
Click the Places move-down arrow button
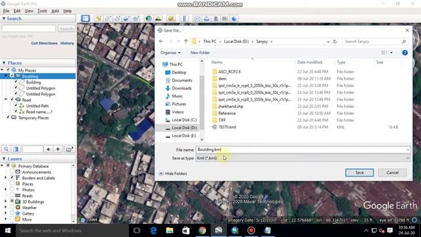pyautogui.click(x=58, y=149)
